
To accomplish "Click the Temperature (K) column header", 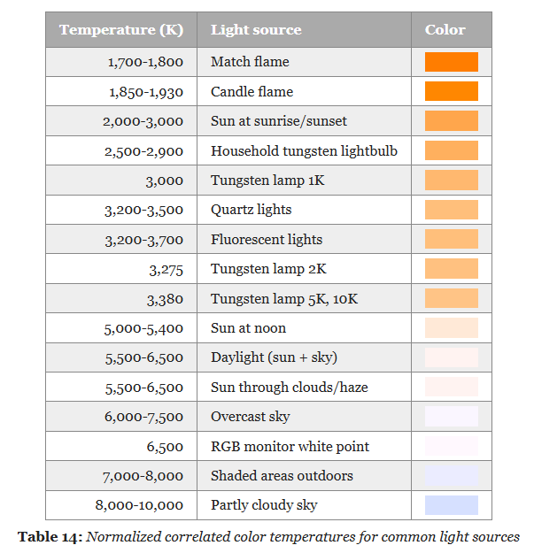I will [x=121, y=30].
